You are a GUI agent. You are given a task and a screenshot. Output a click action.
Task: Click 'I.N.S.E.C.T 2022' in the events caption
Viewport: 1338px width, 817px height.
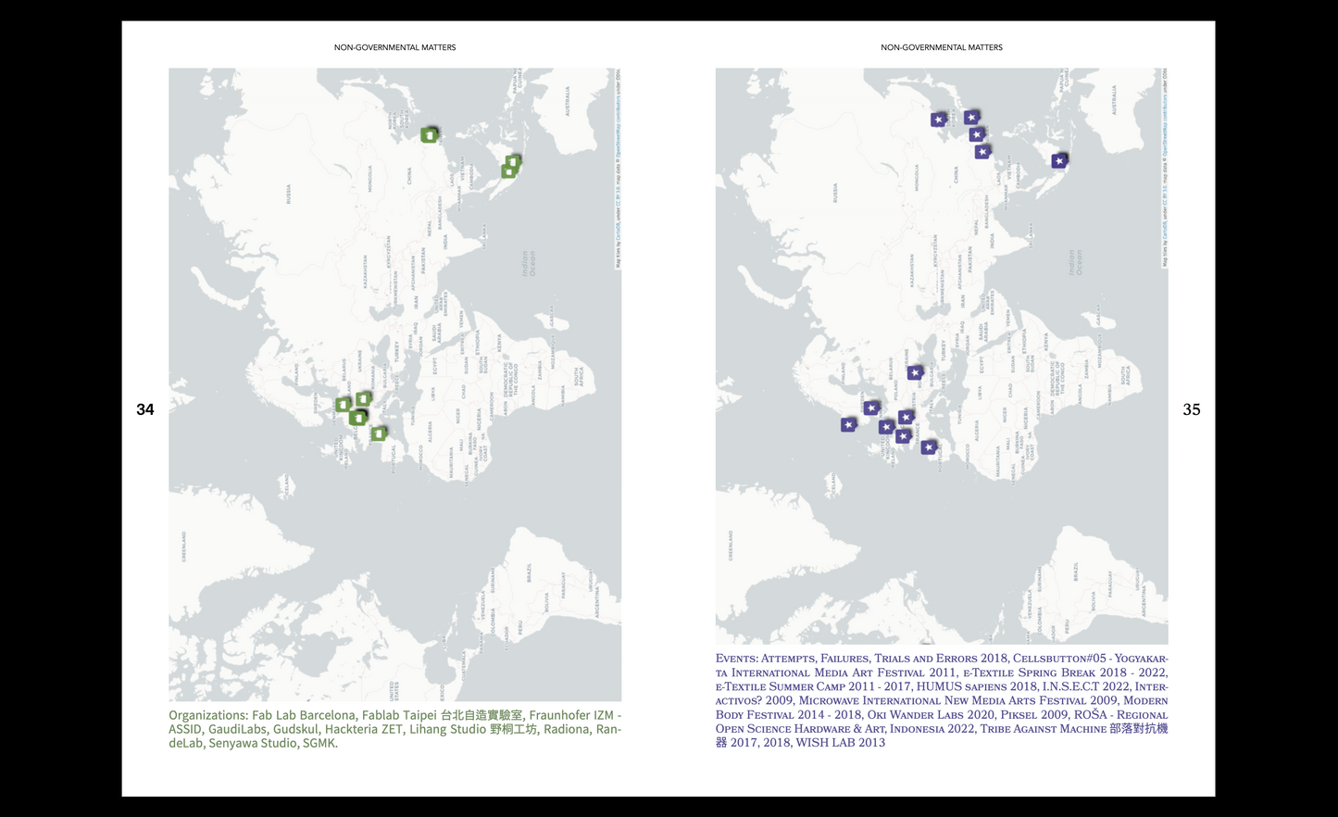[1086, 686]
